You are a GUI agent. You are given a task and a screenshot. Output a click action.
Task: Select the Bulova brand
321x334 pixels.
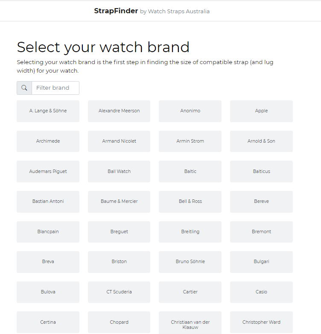coord(48,292)
